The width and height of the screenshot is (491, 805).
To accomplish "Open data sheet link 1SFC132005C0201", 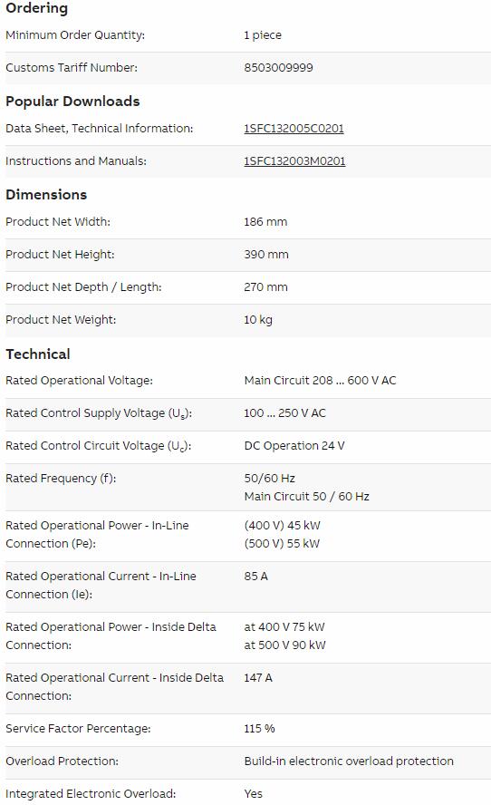I will coord(294,129).
